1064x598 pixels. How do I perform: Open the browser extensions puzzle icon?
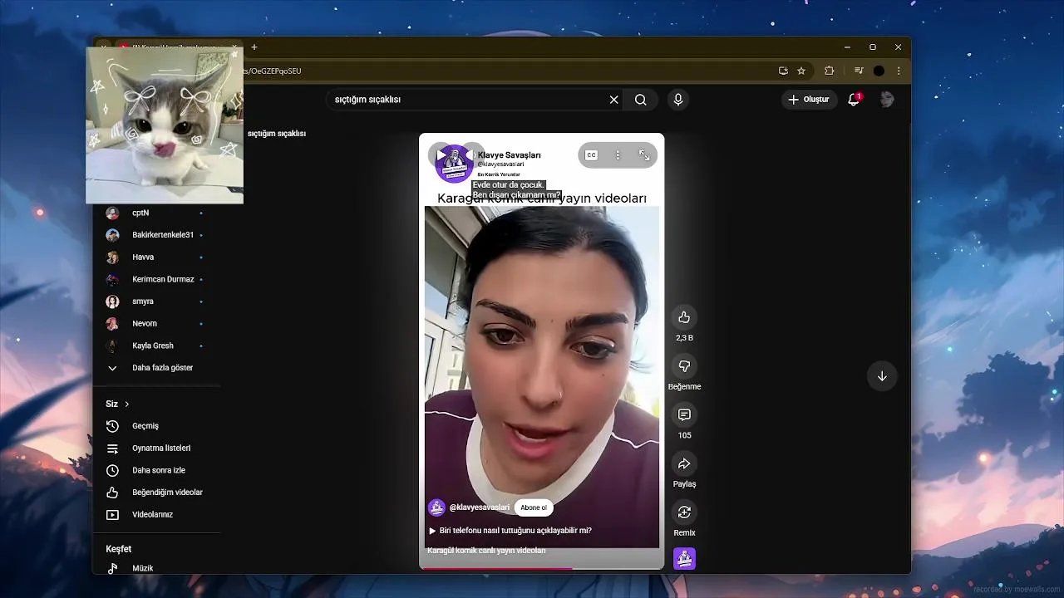pos(829,71)
